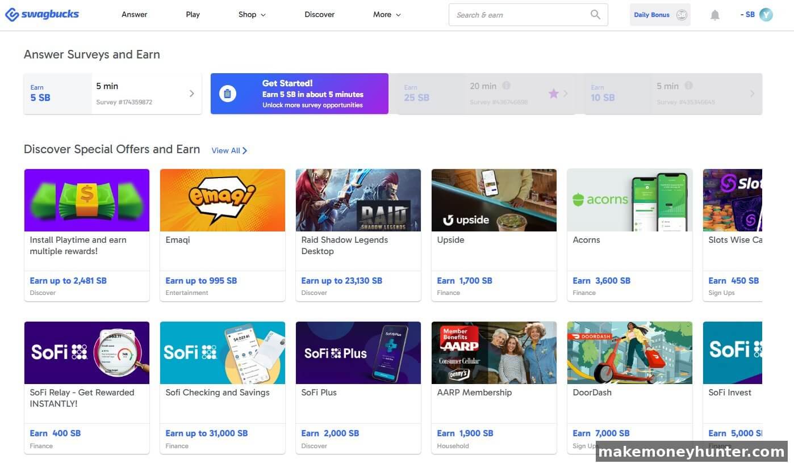Click Earn 3,600 SB text
794x468 pixels.
tap(601, 281)
